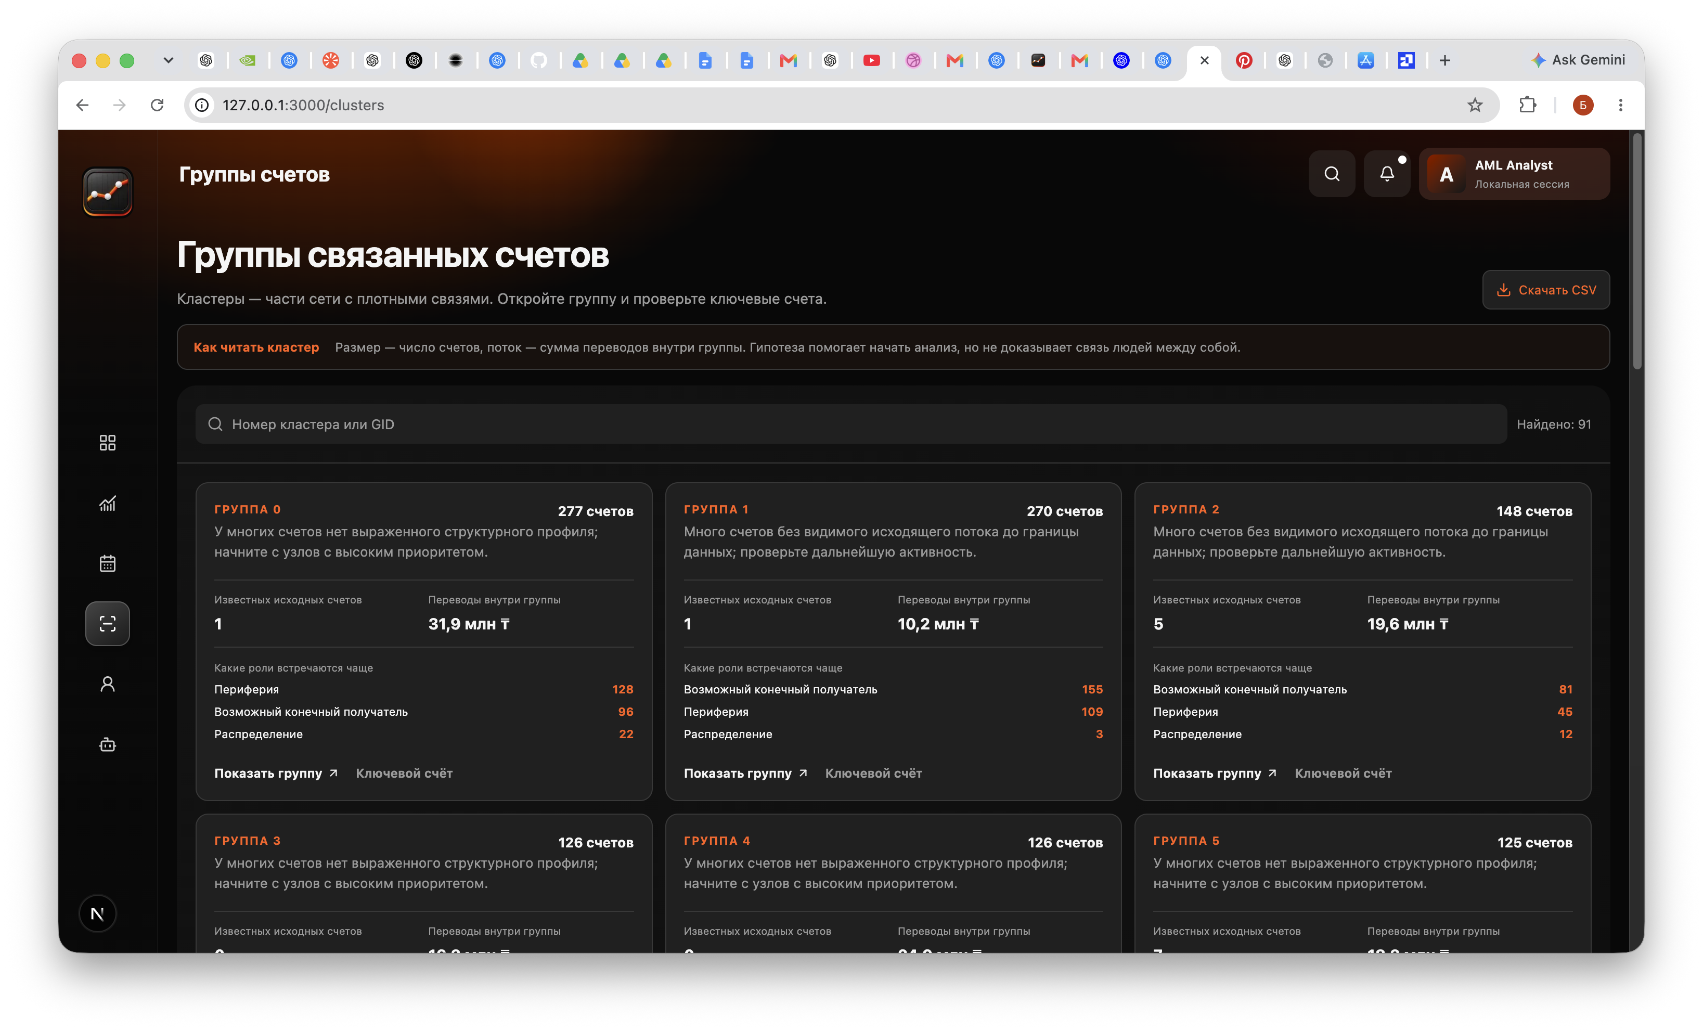Select the active clusters scan icon in sidebar
Viewport: 1703px width, 1030px height.
pyautogui.click(x=107, y=624)
